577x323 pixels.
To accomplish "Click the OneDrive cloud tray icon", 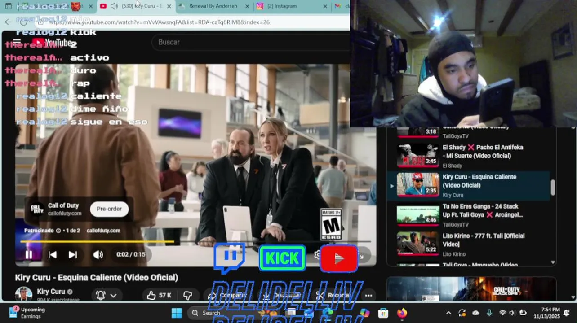I will 476,313.
